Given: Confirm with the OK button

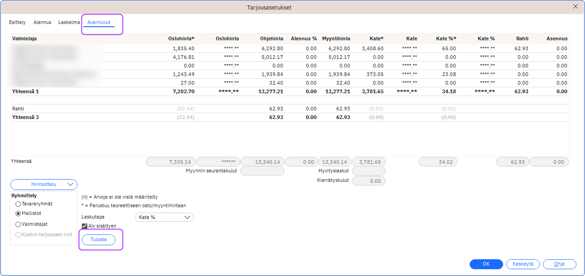Looking at the screenshot, I should click(486, 264).
